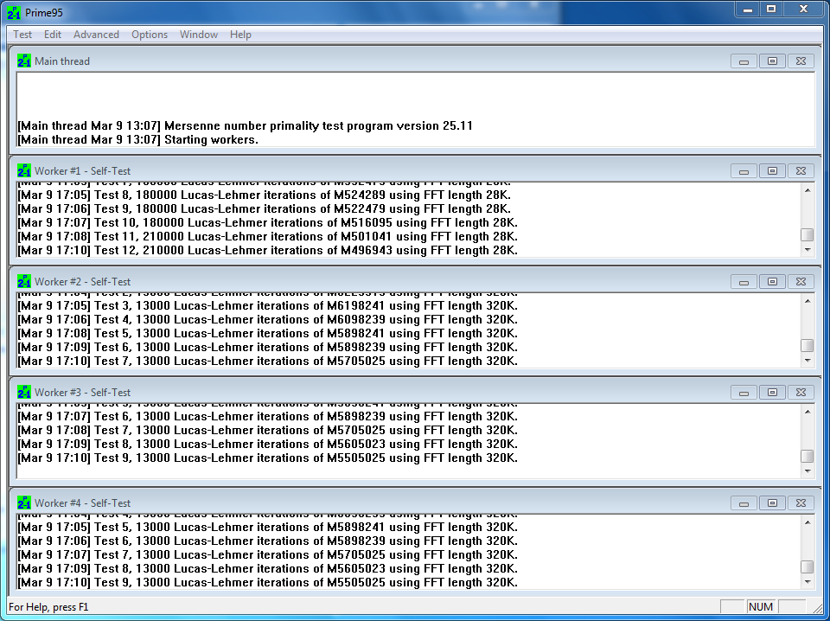The width and height of the screenshot is (830, 621).
Task: Click the Worker #4 - Self-Test title
Action: tap(83, 503)
